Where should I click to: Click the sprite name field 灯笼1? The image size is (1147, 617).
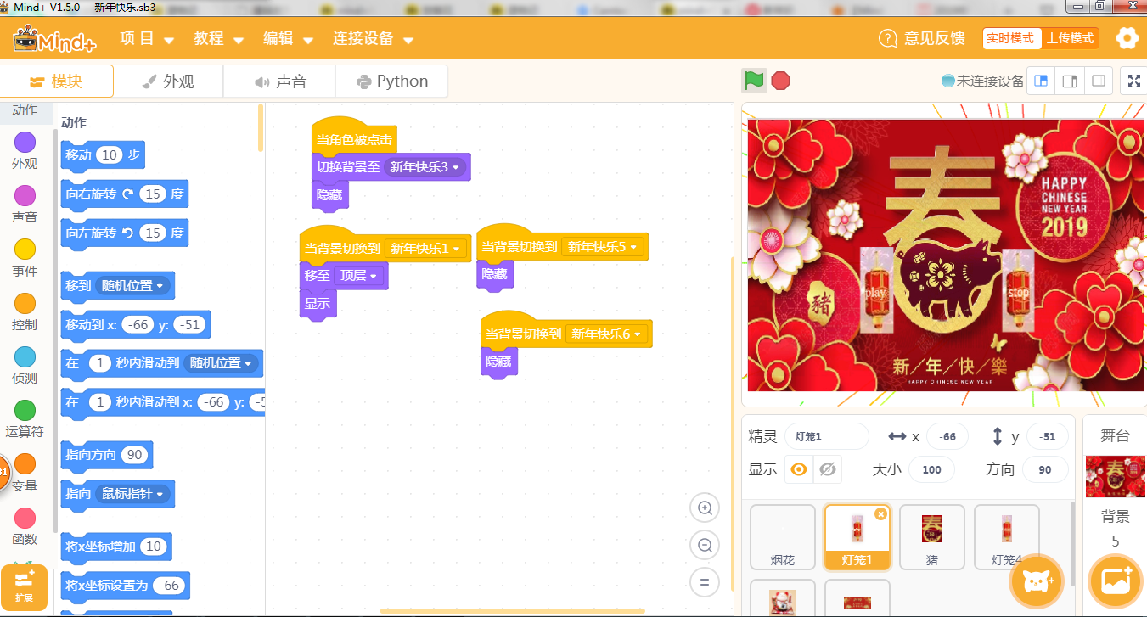click(826, 436)
